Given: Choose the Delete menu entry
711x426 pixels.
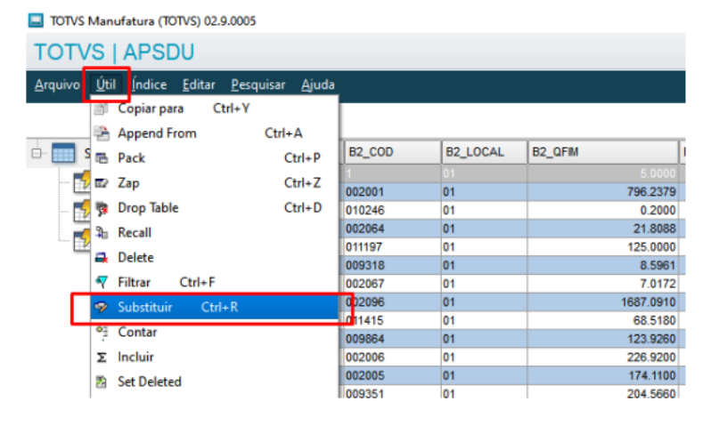Looking at the screenshot, I should coord(215,258).
